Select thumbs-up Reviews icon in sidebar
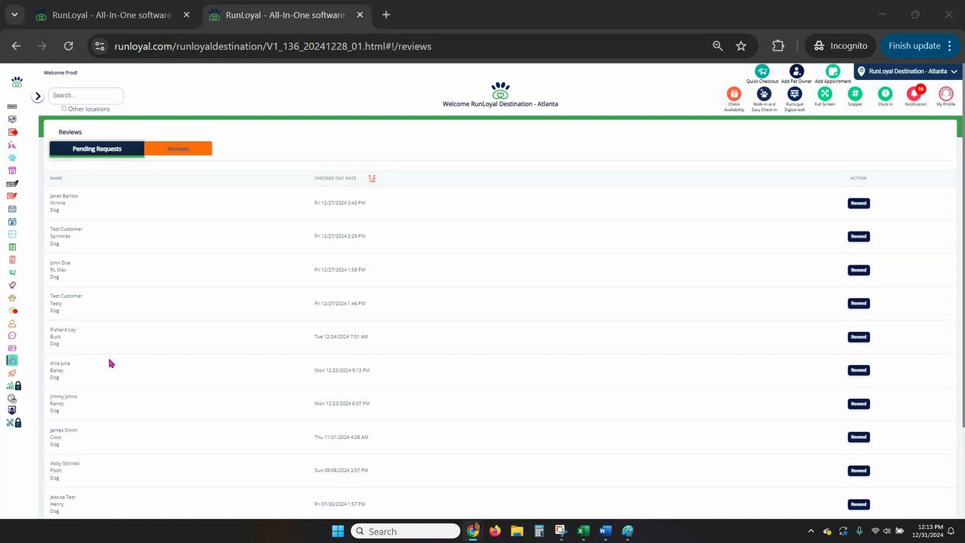The image size is (965, 543). 12,360
